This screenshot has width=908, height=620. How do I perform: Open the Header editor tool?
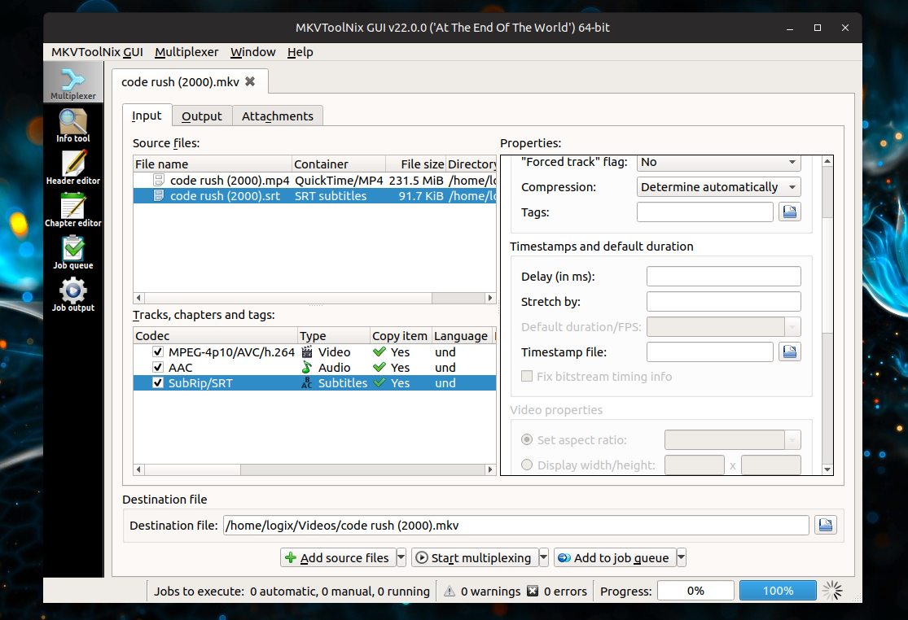(x=73, y=168)
